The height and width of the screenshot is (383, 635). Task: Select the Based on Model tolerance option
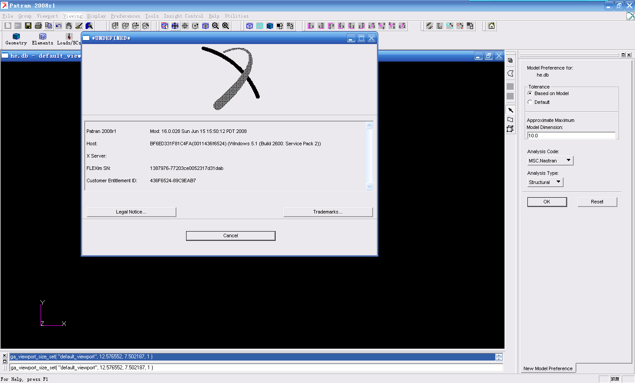click(x=530, y=93)
